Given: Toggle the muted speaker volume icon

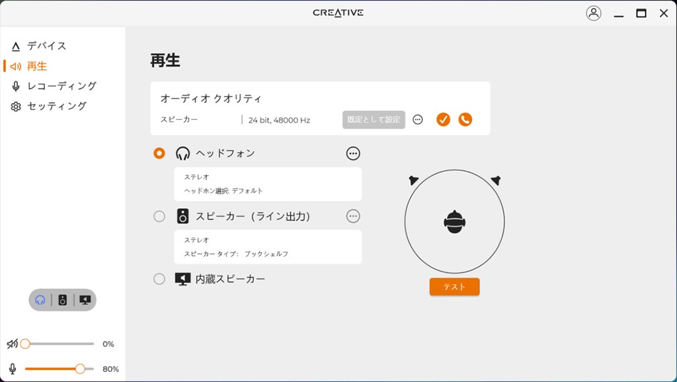Looking at the screenshot, I should (12, 344).
